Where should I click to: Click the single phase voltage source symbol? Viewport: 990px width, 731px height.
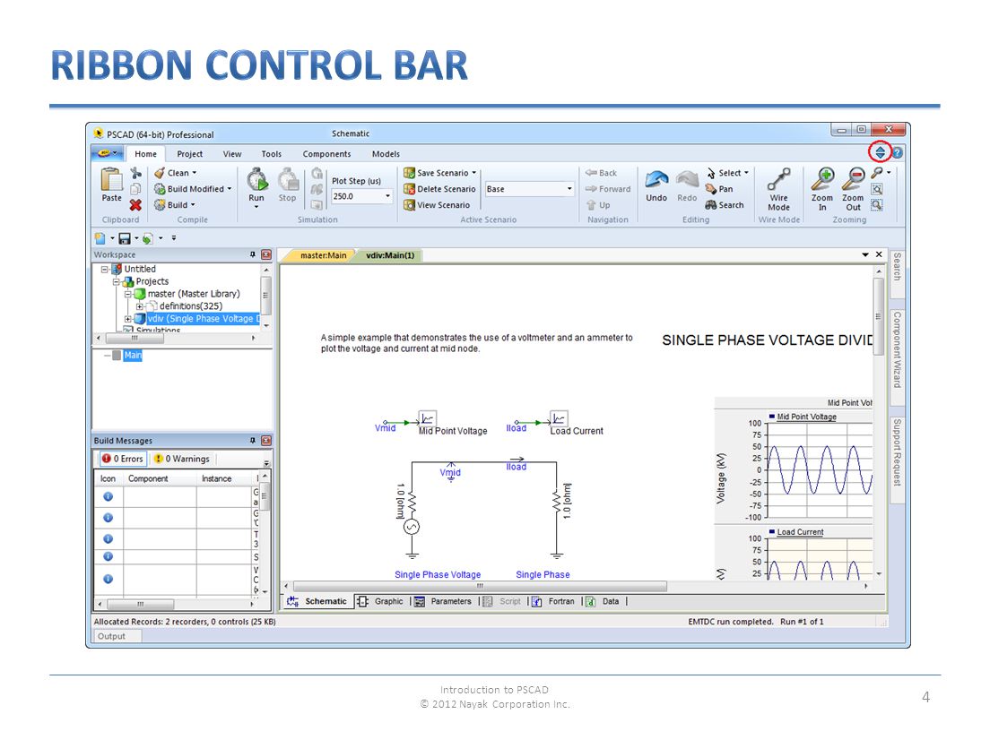coord(412,528)
